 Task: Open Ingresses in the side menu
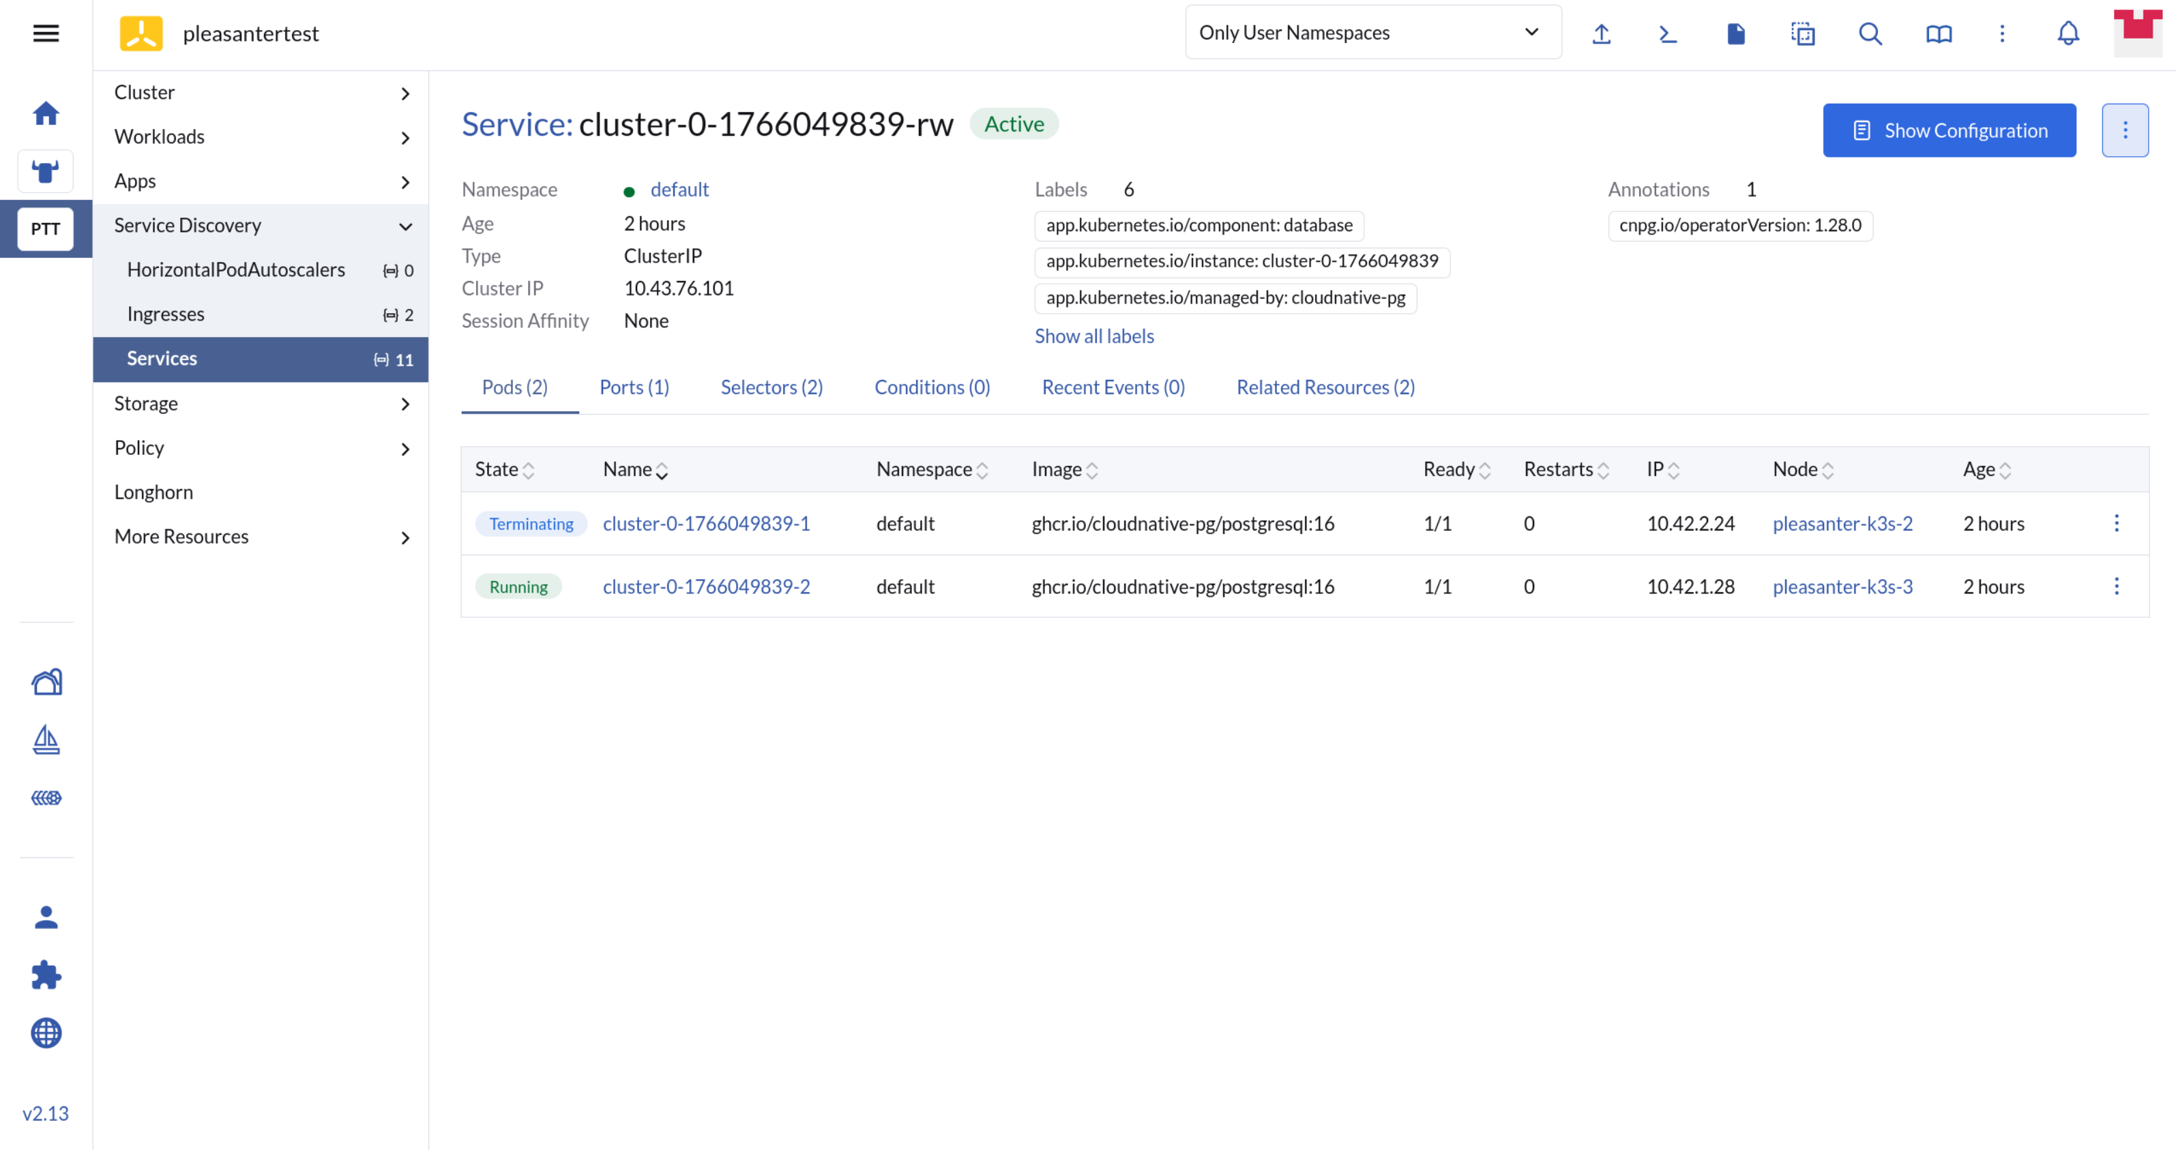coord(166,314)
